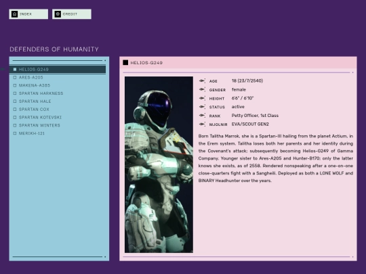Click the AGE label
This screenshot has width=366, height=274.
(x=213, y=81)
